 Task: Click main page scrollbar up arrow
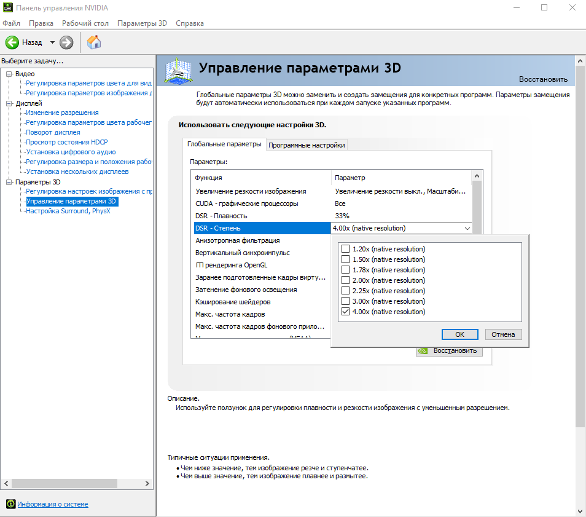[580, 61]
